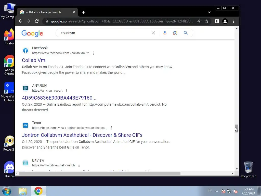Go back to the previous page
This screenshot has height=196, width=261.
point(20,21)
